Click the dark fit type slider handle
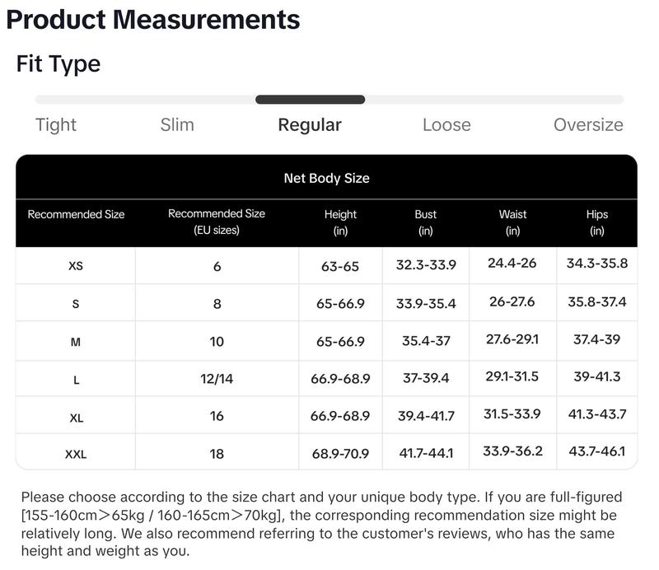 point(311,100)
